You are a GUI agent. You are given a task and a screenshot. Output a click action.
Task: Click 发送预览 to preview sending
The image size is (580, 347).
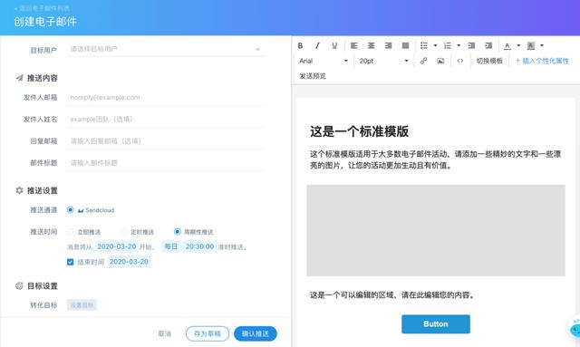(x=313, y=76)
